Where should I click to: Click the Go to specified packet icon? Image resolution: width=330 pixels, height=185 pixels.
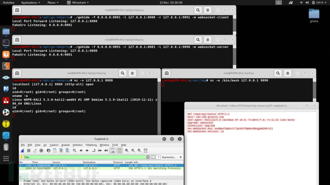93,151
